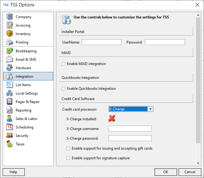Image resolution: width=204 pixels, height=178 pixels.
Task: Open Hardware cash register icon
Action: (x=9, y=68)
